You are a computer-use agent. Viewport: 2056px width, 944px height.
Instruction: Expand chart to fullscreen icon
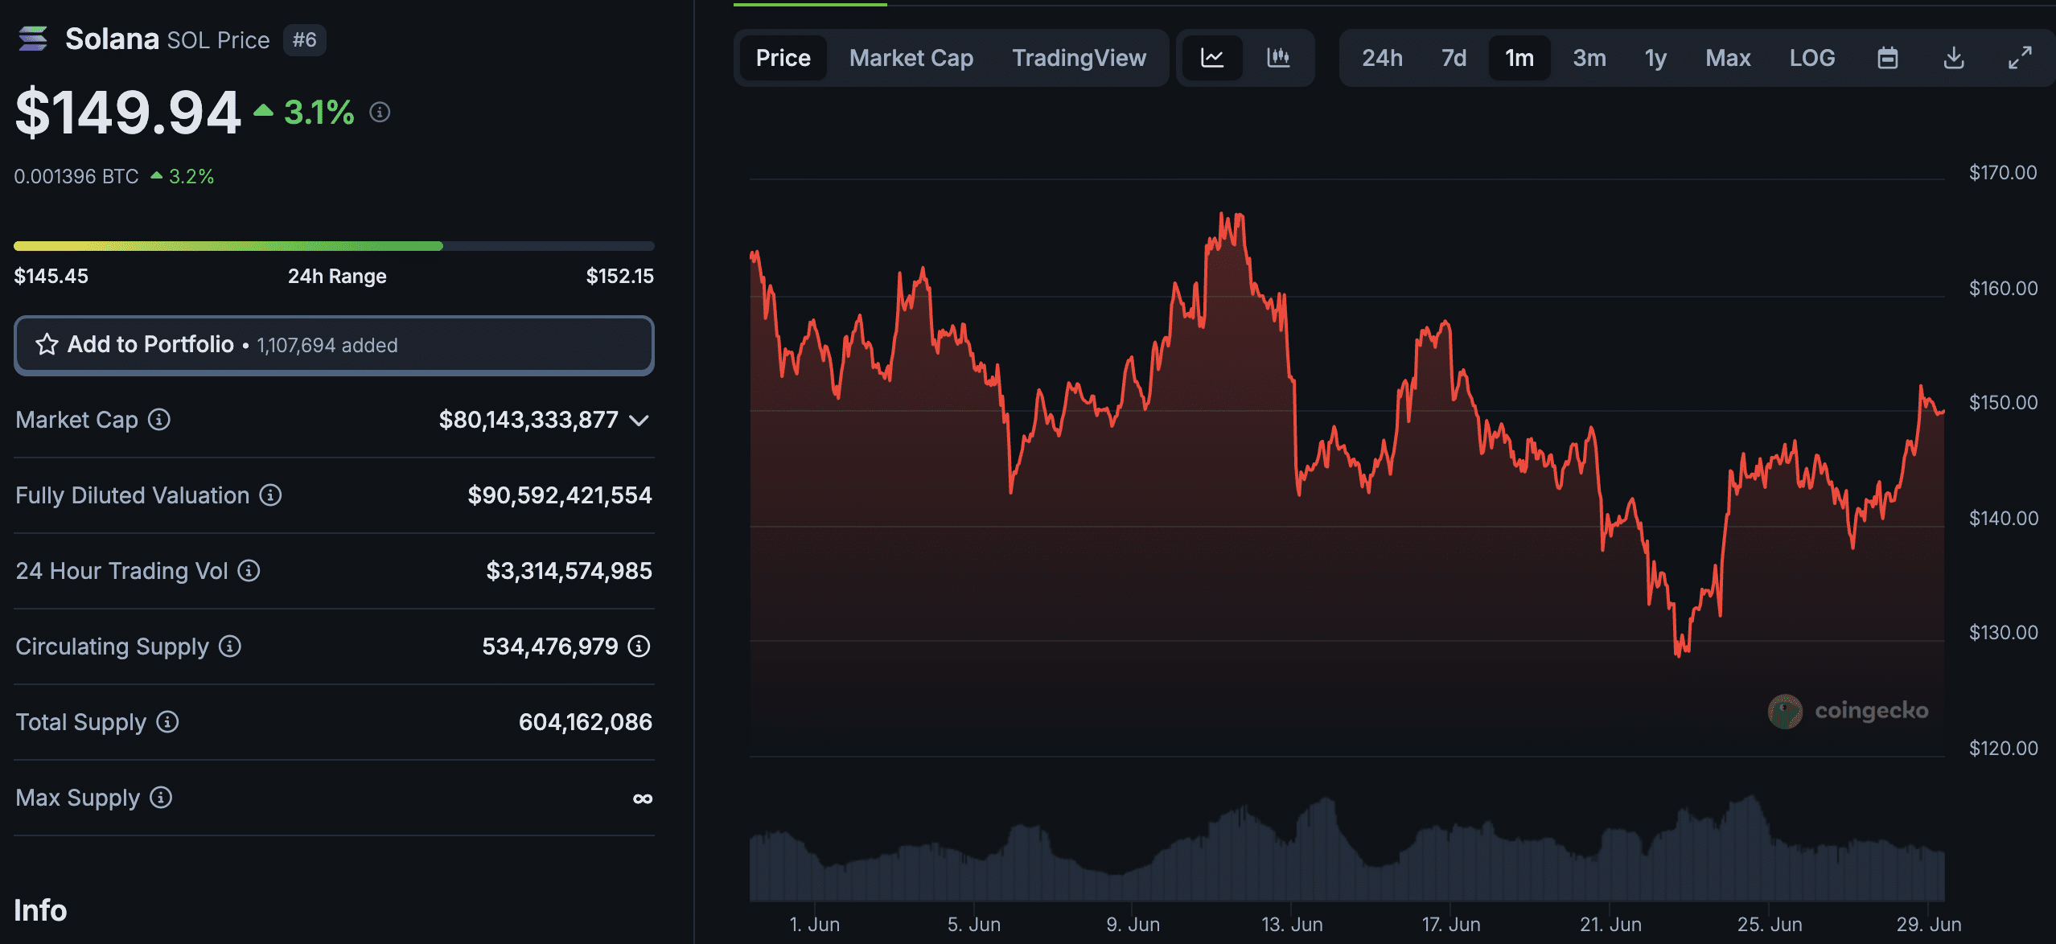2019,58
